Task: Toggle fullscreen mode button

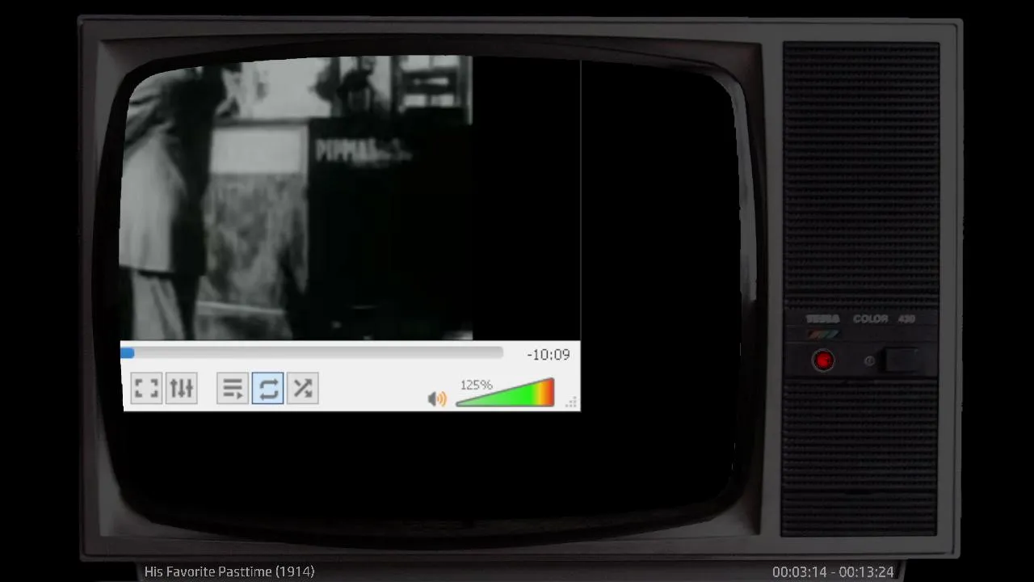Action: 146,388
